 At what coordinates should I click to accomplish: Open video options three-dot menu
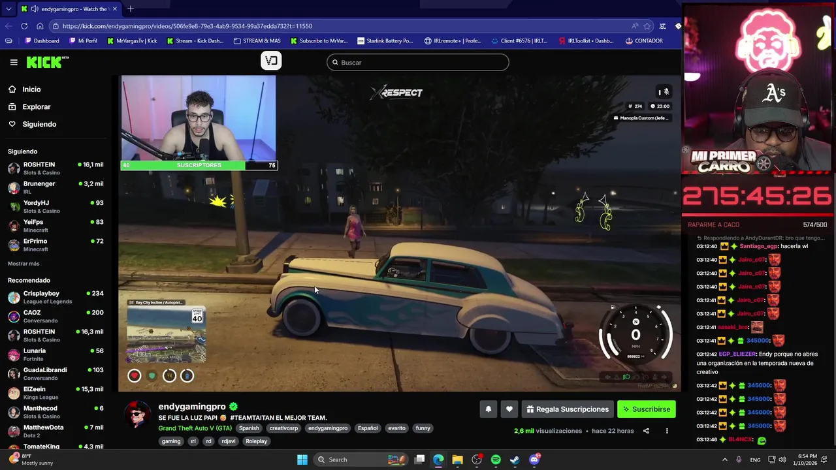coord(667,431)
